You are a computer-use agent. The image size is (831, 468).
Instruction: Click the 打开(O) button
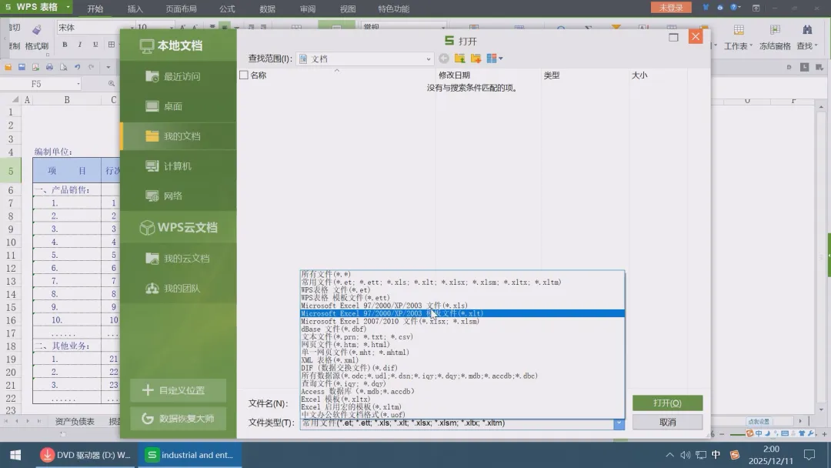[667, 403]
